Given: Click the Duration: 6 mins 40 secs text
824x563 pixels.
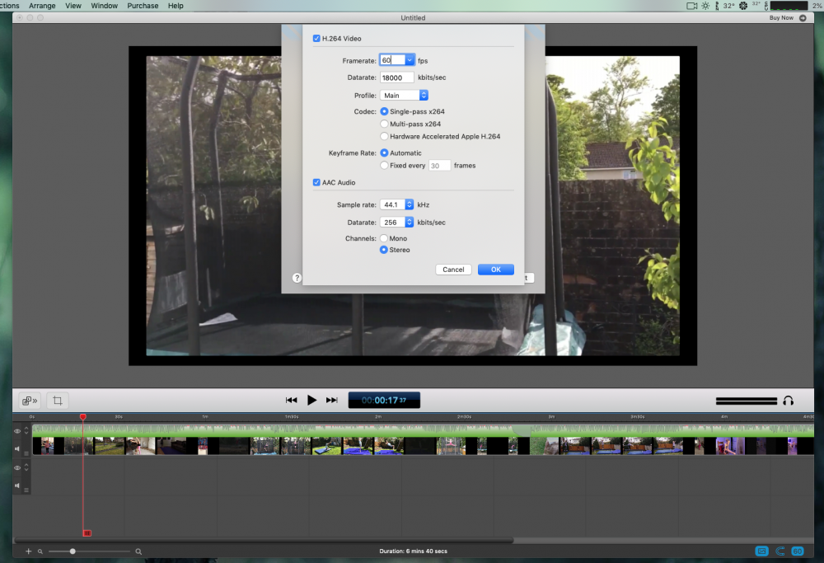Looking at the screenshot, I should 413,551.
